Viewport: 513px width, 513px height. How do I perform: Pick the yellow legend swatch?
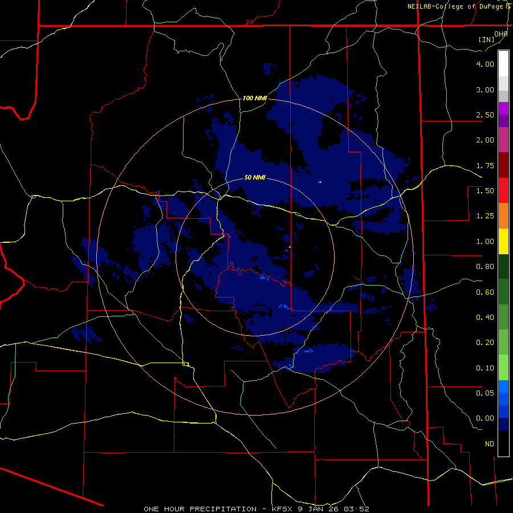[x=503, y=241]
